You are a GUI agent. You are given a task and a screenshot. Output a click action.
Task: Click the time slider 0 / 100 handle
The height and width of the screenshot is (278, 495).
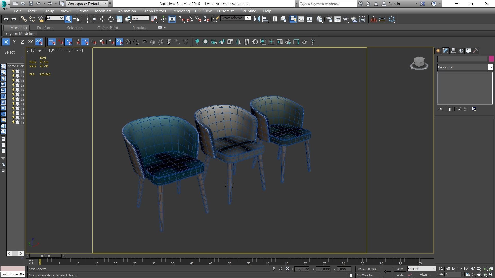[x=45, y=256]
